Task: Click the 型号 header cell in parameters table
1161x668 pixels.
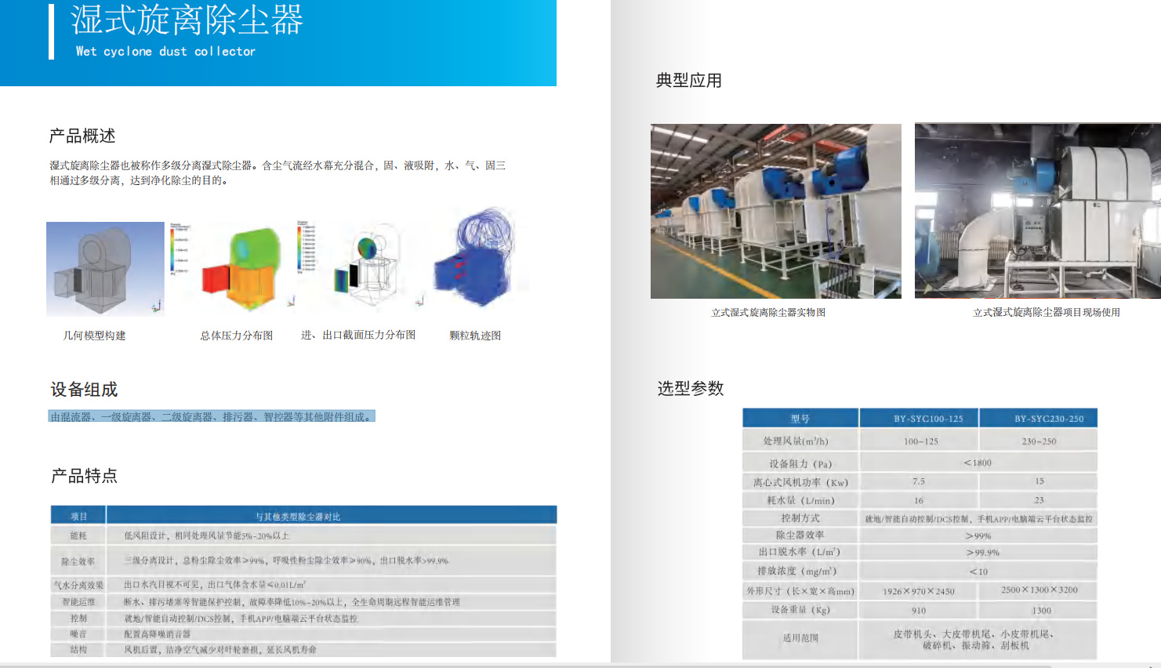Action: tap(800, 419)
